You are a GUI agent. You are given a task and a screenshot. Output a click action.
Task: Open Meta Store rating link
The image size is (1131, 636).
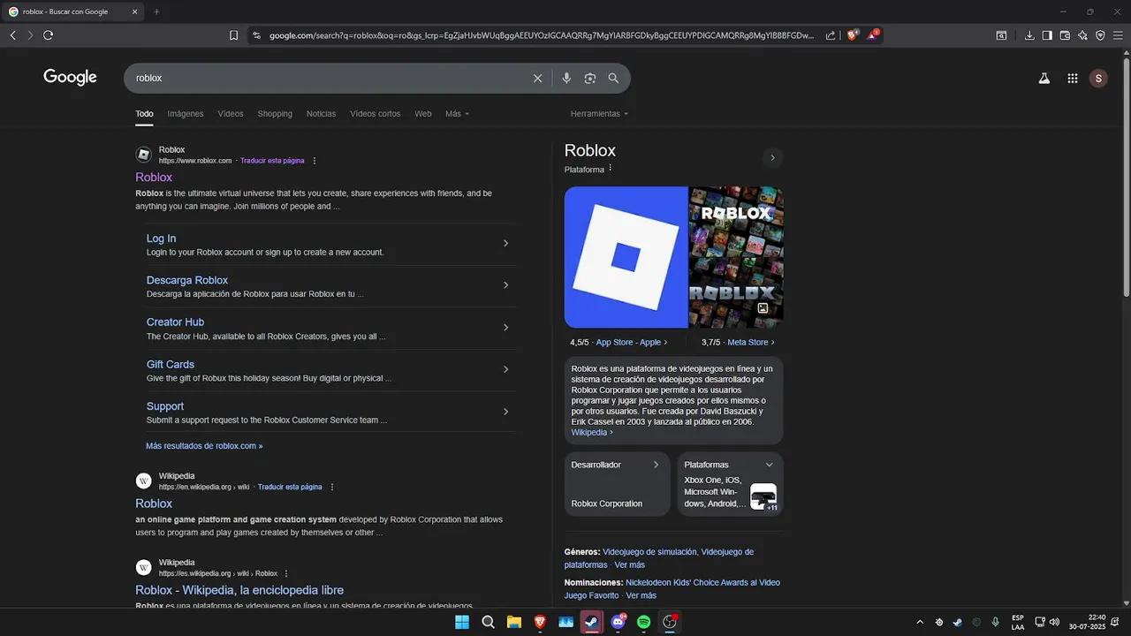[750, 342]
